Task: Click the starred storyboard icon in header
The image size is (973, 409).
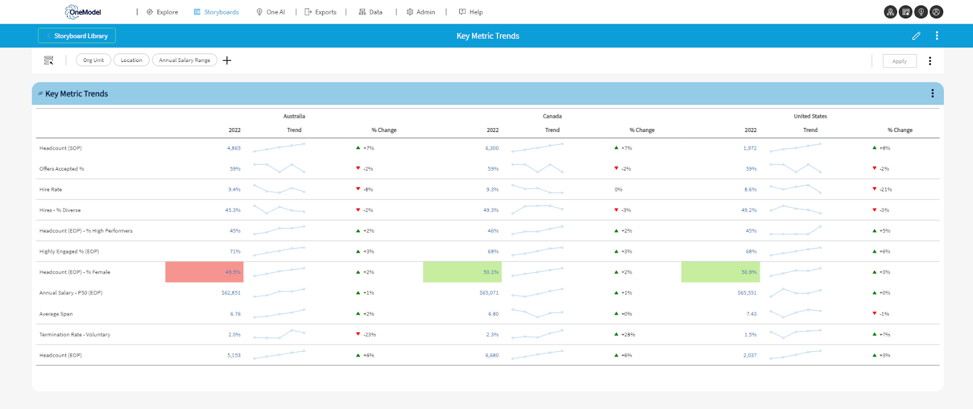Action: (905, 12)
